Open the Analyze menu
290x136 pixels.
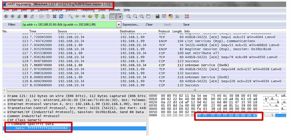click(57, 10)
